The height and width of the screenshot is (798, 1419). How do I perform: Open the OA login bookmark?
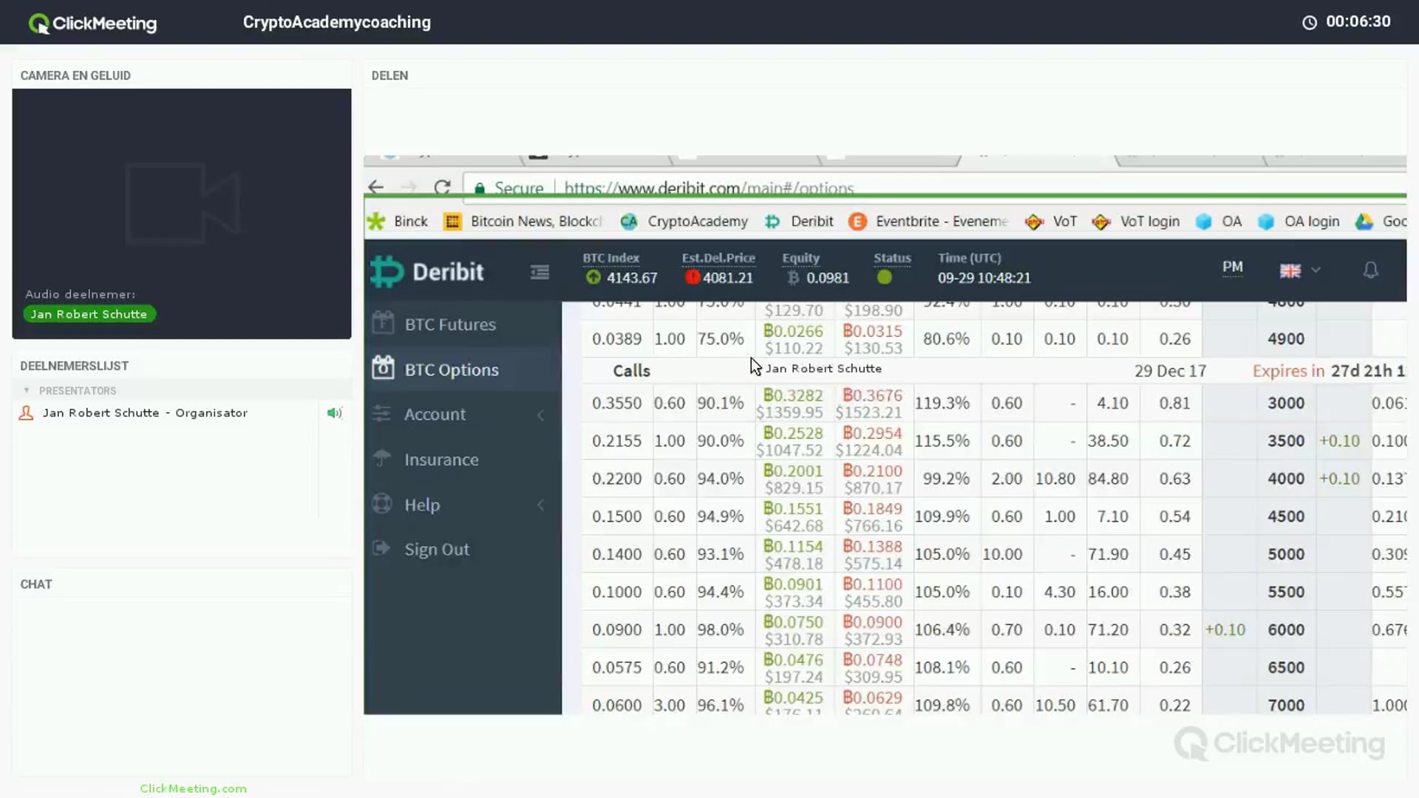click(1299, 221)
